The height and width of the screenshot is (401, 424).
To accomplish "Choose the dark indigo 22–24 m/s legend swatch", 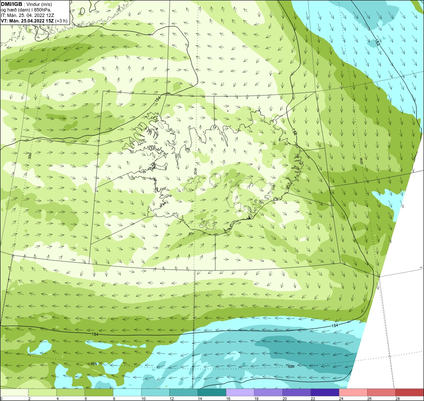I will click(325, 393).
